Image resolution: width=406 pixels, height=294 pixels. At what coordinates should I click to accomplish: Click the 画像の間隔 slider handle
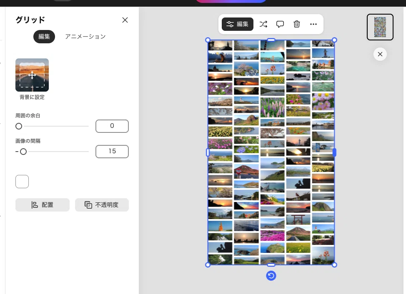[23, 152]
